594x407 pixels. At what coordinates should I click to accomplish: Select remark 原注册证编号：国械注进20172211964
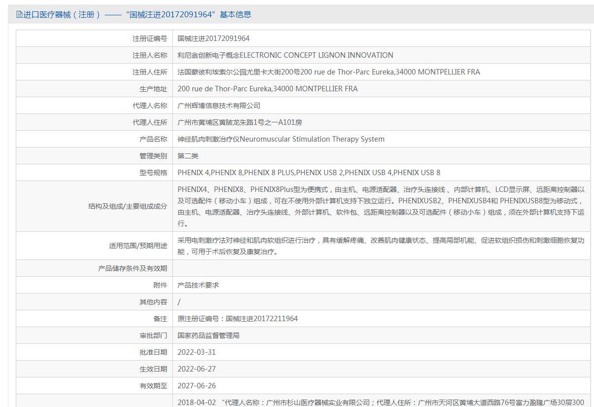[x=238, y=319]
